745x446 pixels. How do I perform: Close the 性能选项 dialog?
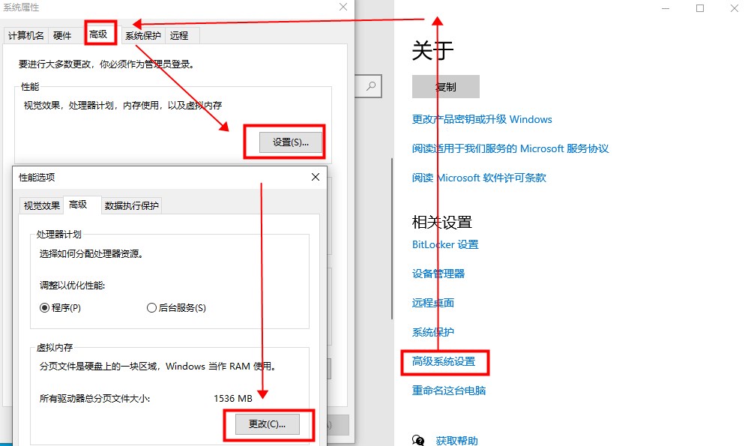(316, 177)
